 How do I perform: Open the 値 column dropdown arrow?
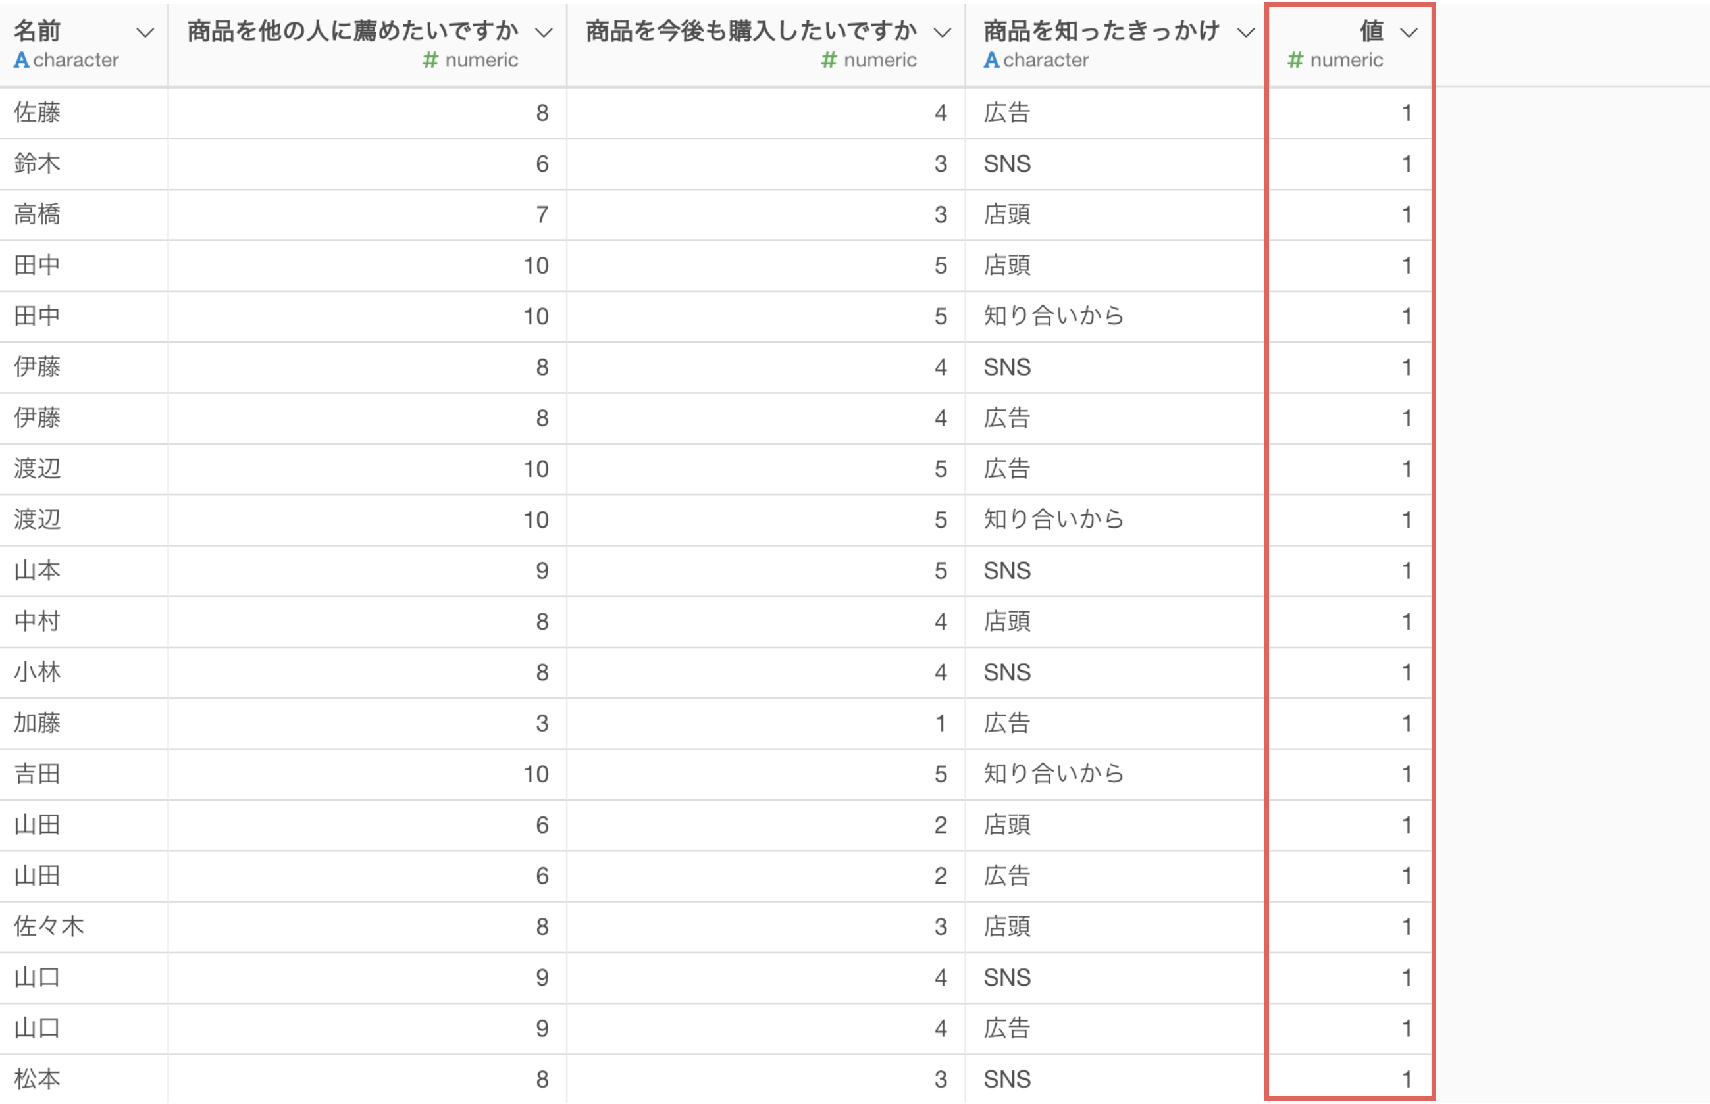pyautogui.click(x=1408, y=32)
